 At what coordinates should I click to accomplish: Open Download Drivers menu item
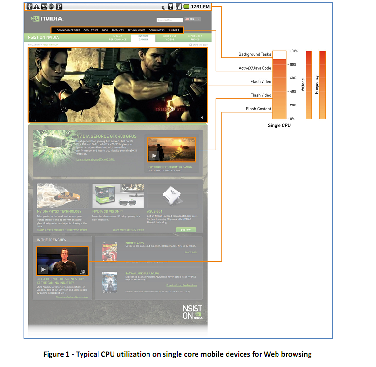pyautogui.click(x=68, y=30)
